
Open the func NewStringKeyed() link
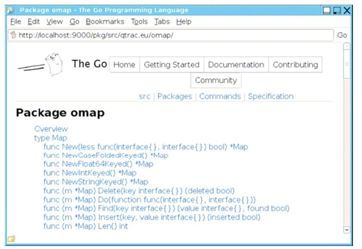pyautogui.click(x=96, y=182)
